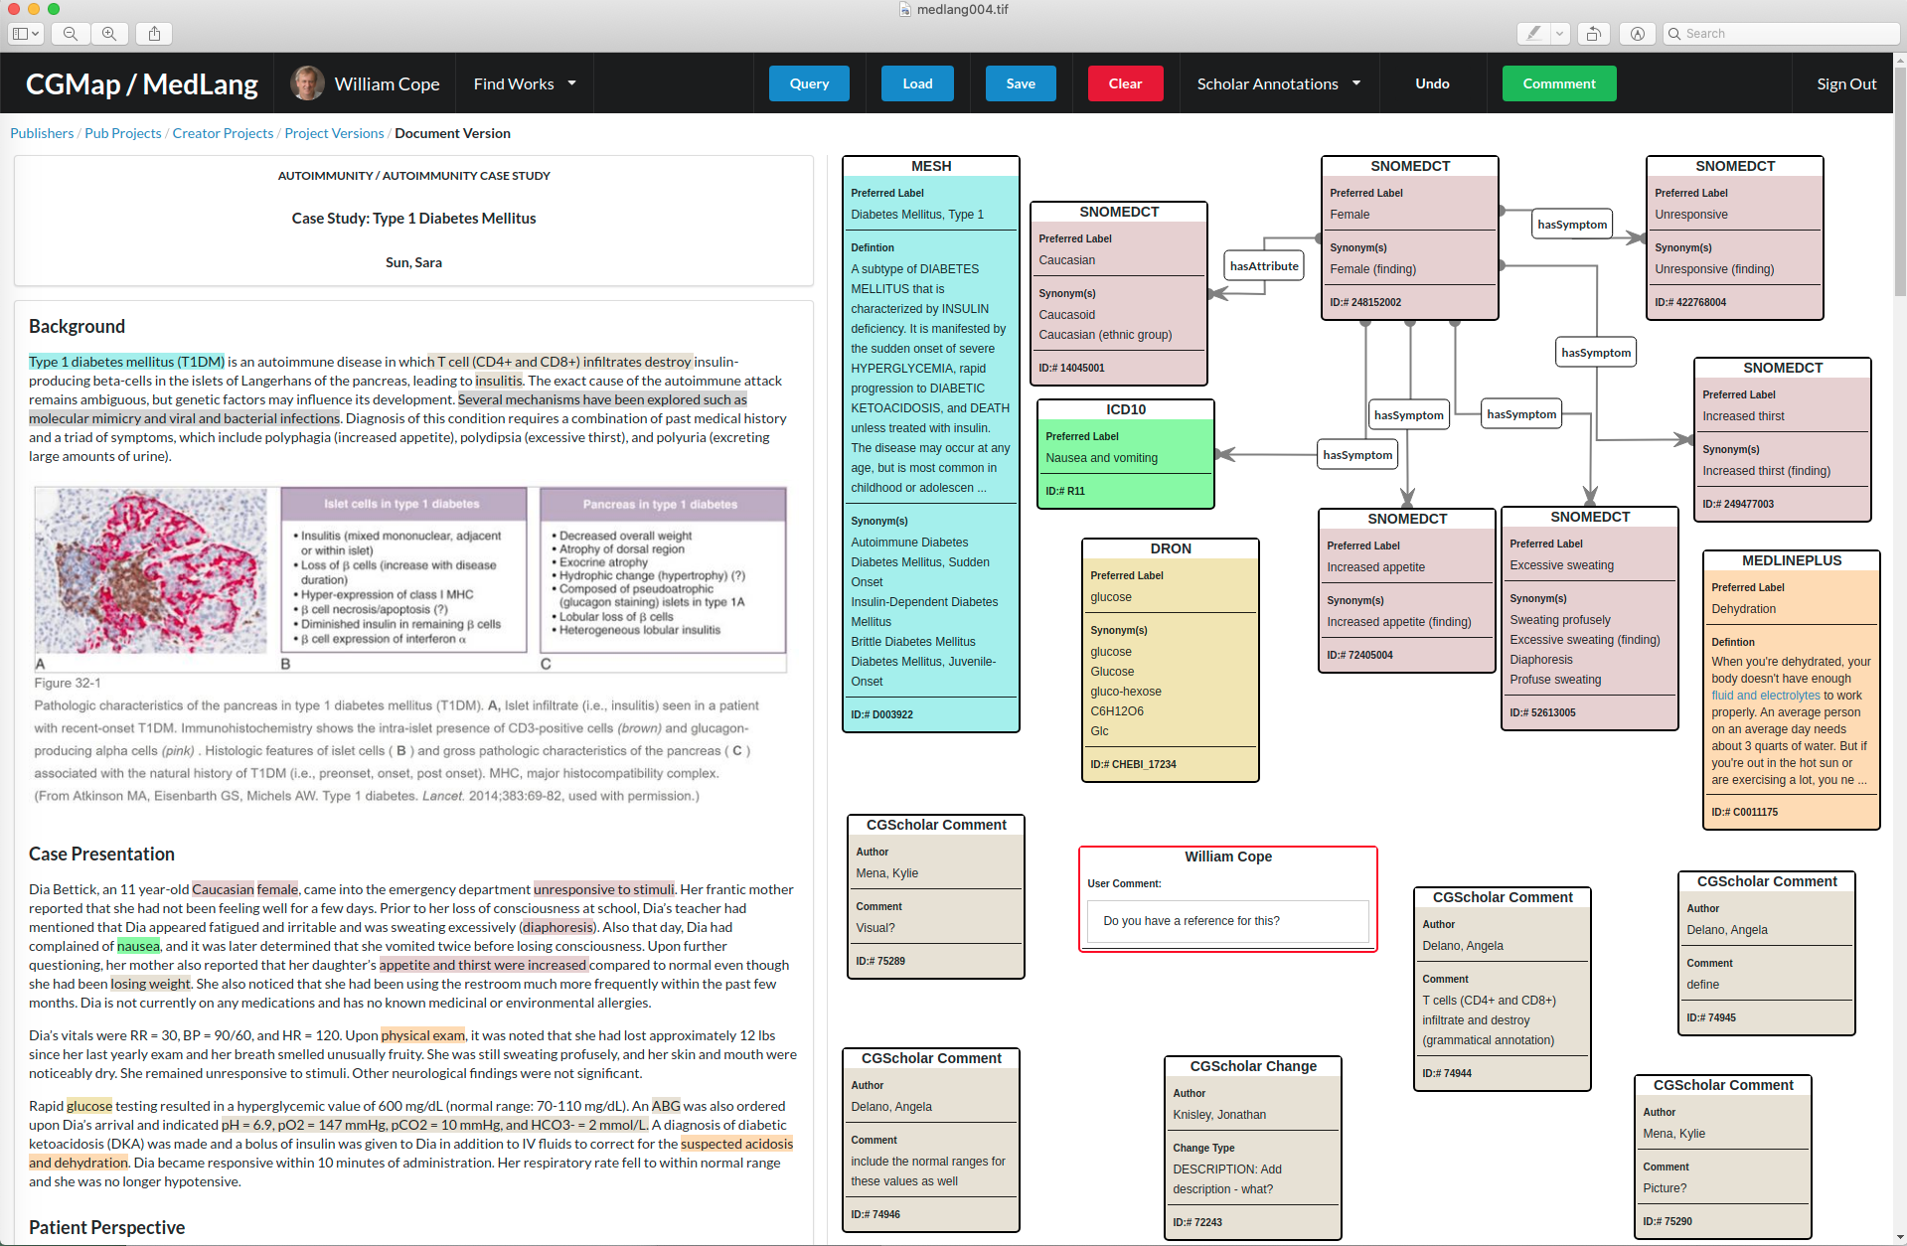Expand the Scholar Annotations dropdown
This screenshot has width=1907, height=1246.
pyautogui.click(x=1278, y=83)
